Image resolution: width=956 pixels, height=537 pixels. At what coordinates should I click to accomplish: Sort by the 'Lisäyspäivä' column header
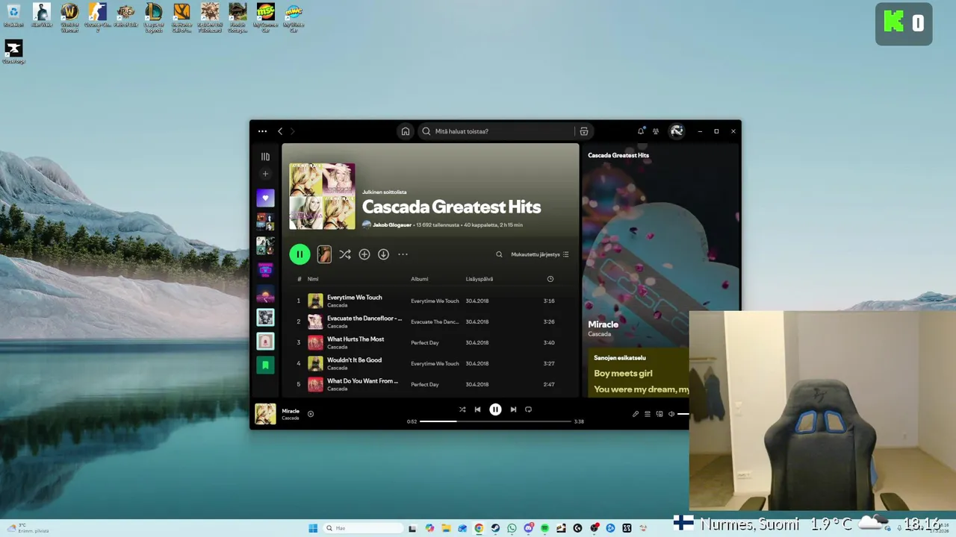[x=479, y=279]
